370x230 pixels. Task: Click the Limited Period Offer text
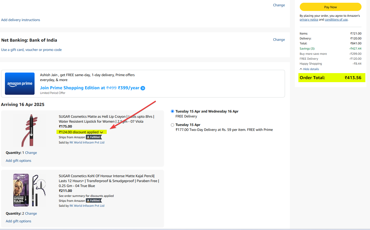(x=53, y=93)
